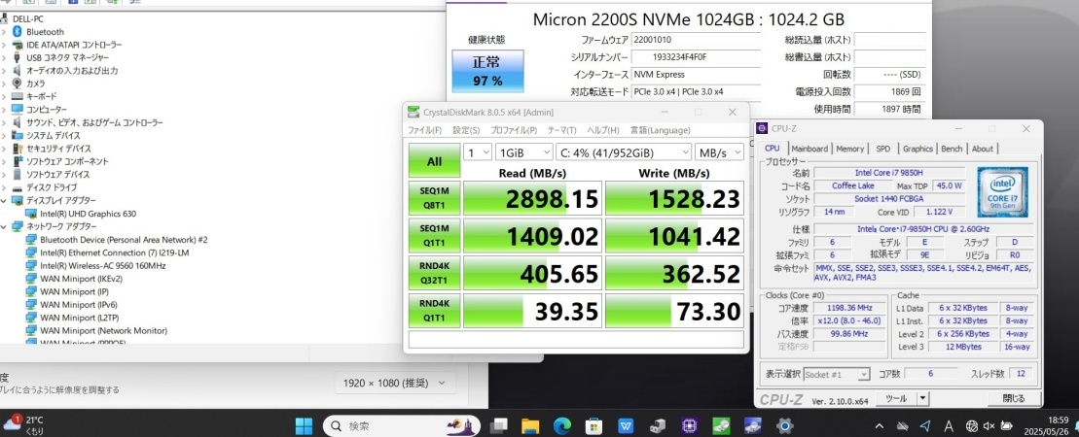Open the Socket #1 selection dropdown in CPU-Z

[x=837, y=375]
